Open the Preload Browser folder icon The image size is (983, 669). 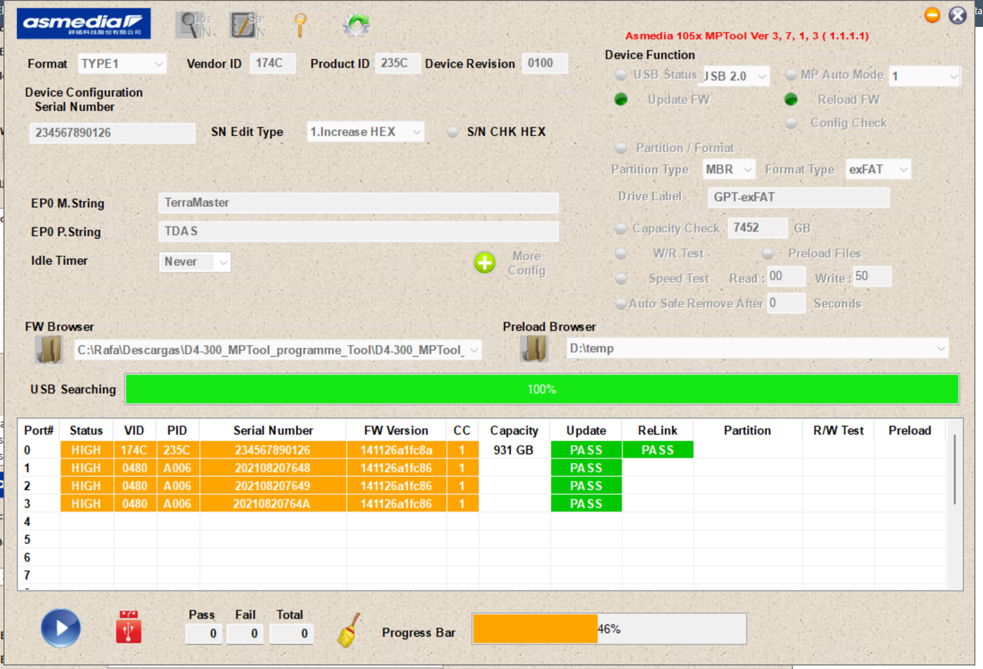(x=534, y=349)
